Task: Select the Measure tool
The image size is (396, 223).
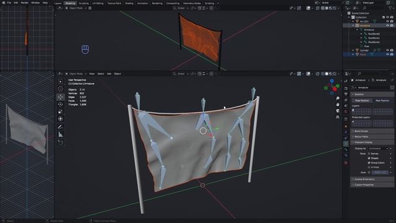Action: pyautogui.click(x=61, y=134)
